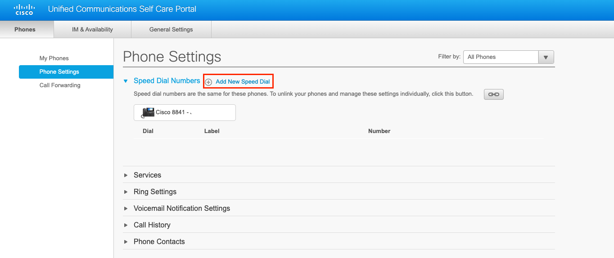Collapse the Speed Dial Numbers section

pos(126,81)
